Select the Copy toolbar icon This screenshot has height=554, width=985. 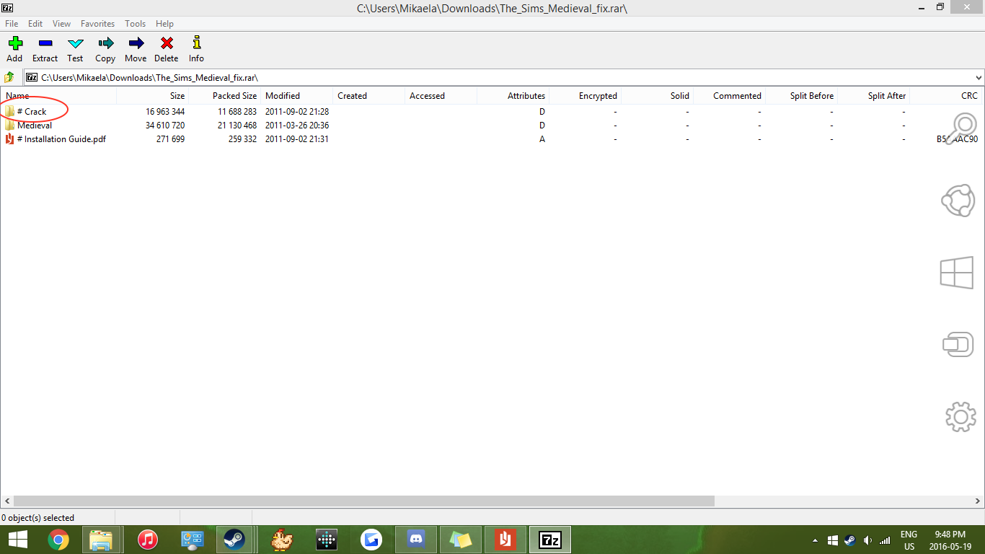(x=105, y=49)
